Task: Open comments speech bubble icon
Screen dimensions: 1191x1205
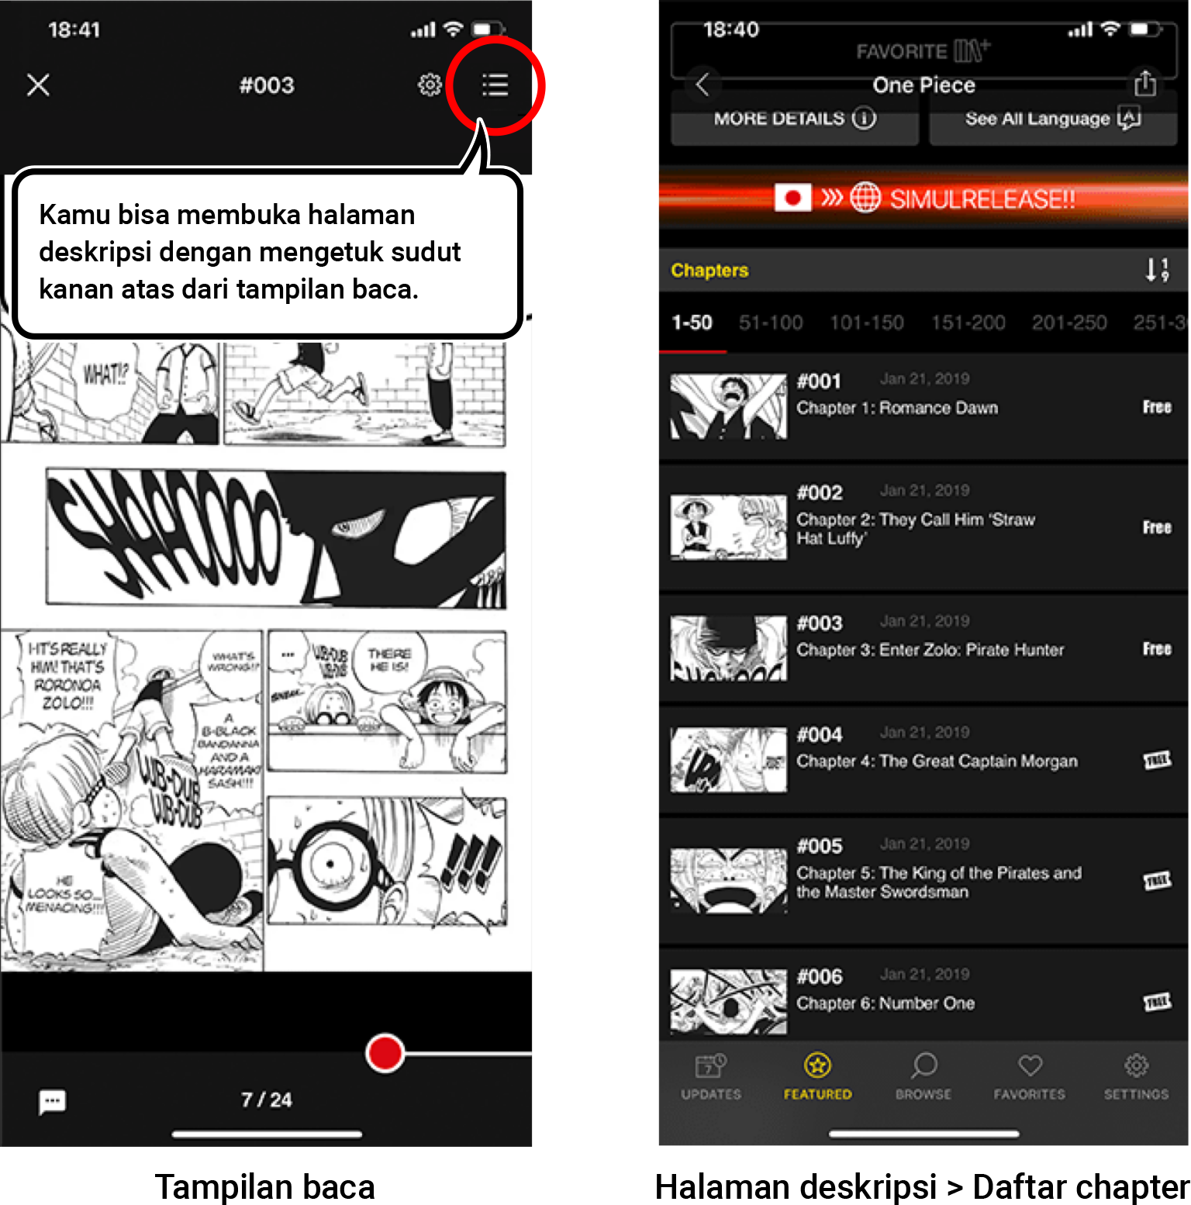Action: (52, 1101)
